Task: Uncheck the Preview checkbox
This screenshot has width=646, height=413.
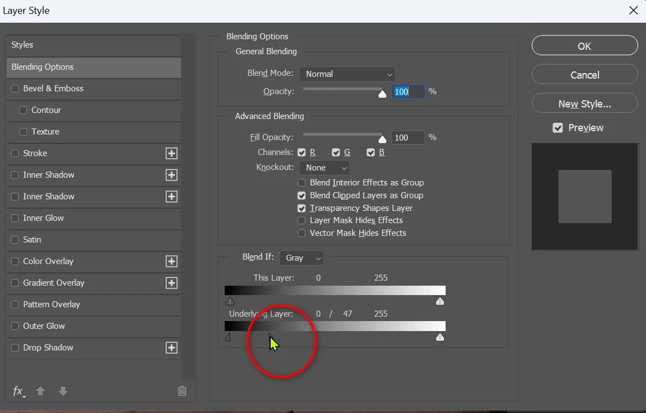Action: click(557, 128)
